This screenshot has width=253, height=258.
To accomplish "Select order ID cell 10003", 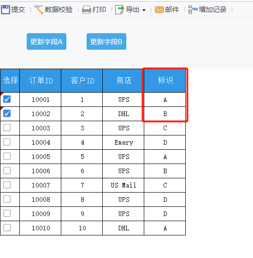I will [41, 128].
